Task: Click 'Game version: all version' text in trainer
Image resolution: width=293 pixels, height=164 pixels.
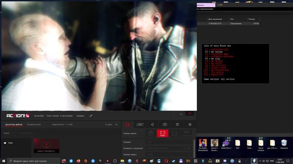Action: click(219, 79)
